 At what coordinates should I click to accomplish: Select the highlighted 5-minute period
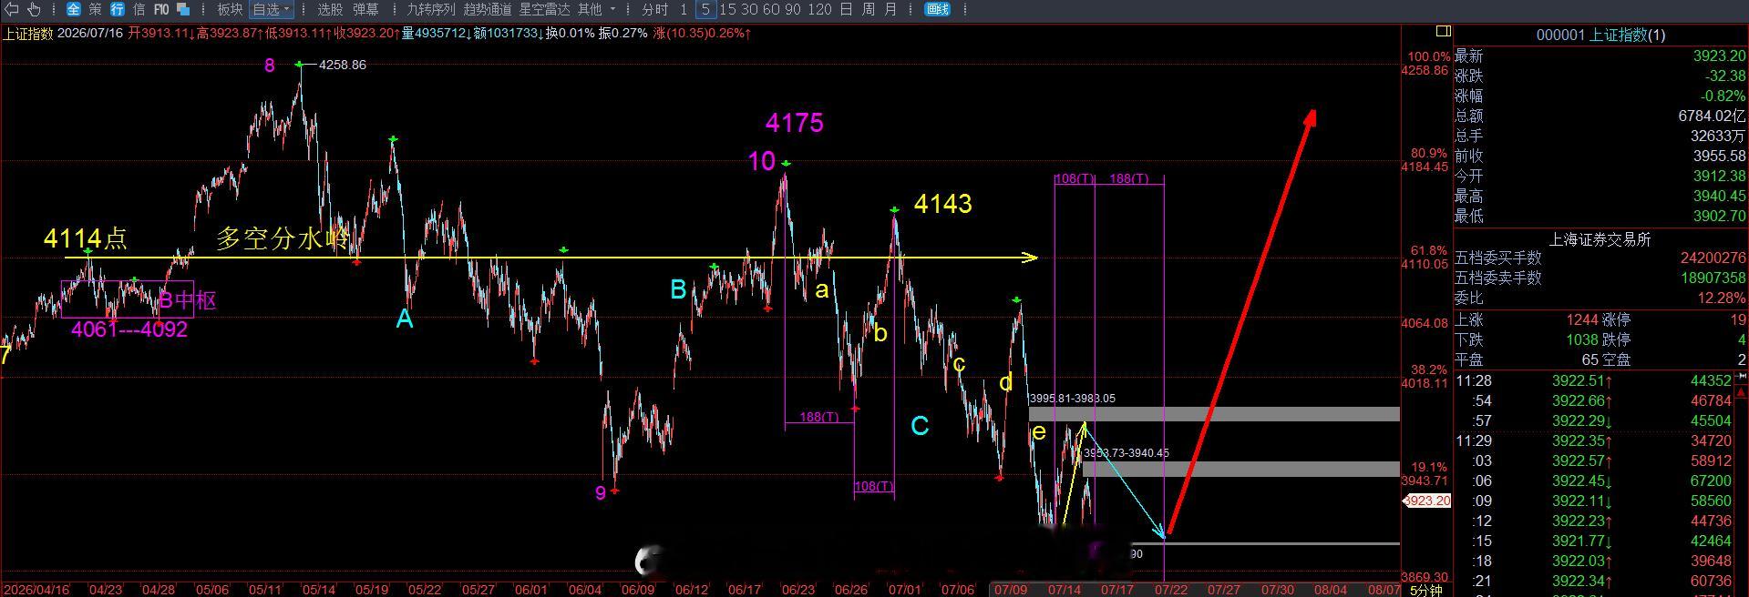click(705, 9)
